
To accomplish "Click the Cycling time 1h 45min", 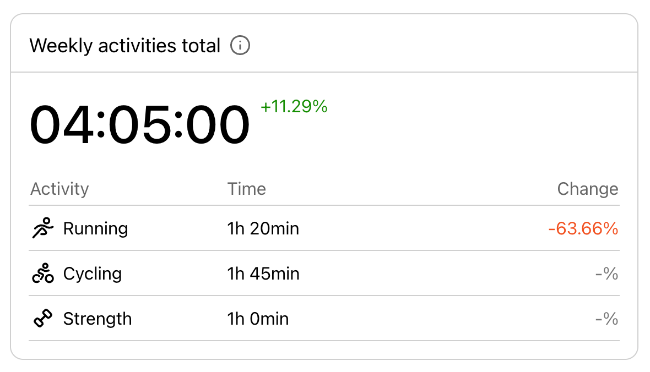I will [263, 273].
